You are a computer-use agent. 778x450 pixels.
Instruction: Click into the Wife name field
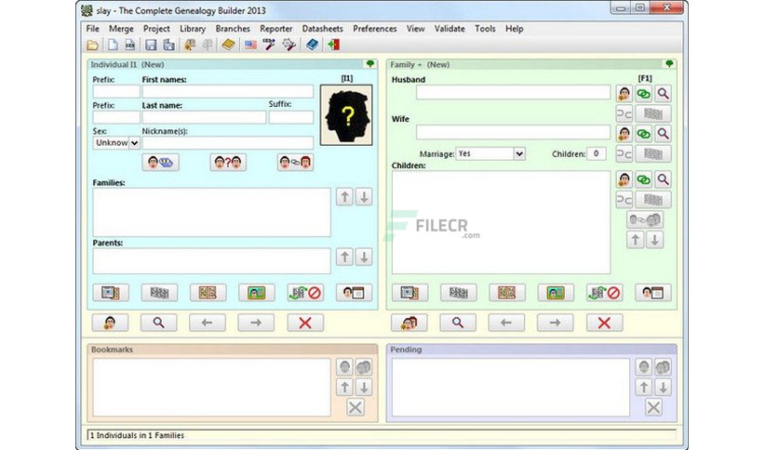coord(513,132)
